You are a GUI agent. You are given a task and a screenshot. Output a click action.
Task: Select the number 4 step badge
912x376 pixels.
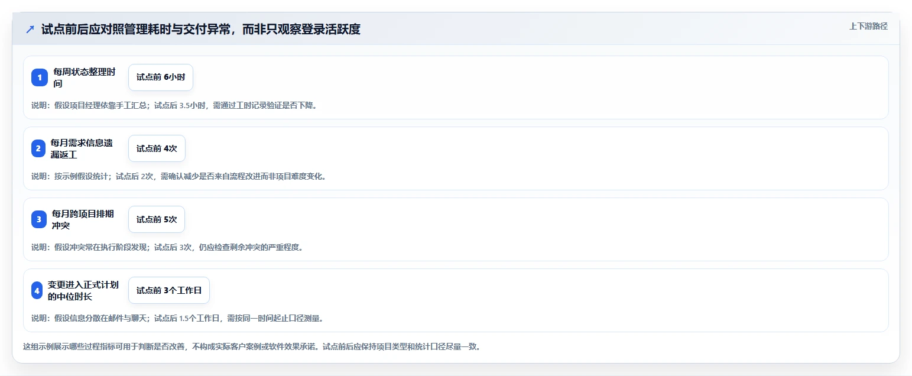pyautogui.click(x=37, y=290)
